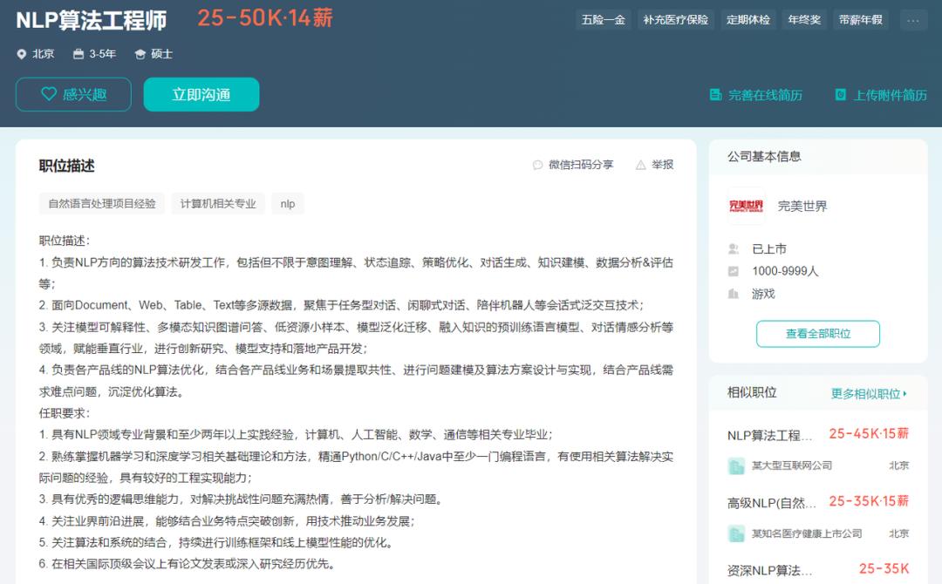The image size is (942, 584).
Task: Click the company size icon beside 1000-9999人
Action: pyautogui.click(x=734, y=271)
